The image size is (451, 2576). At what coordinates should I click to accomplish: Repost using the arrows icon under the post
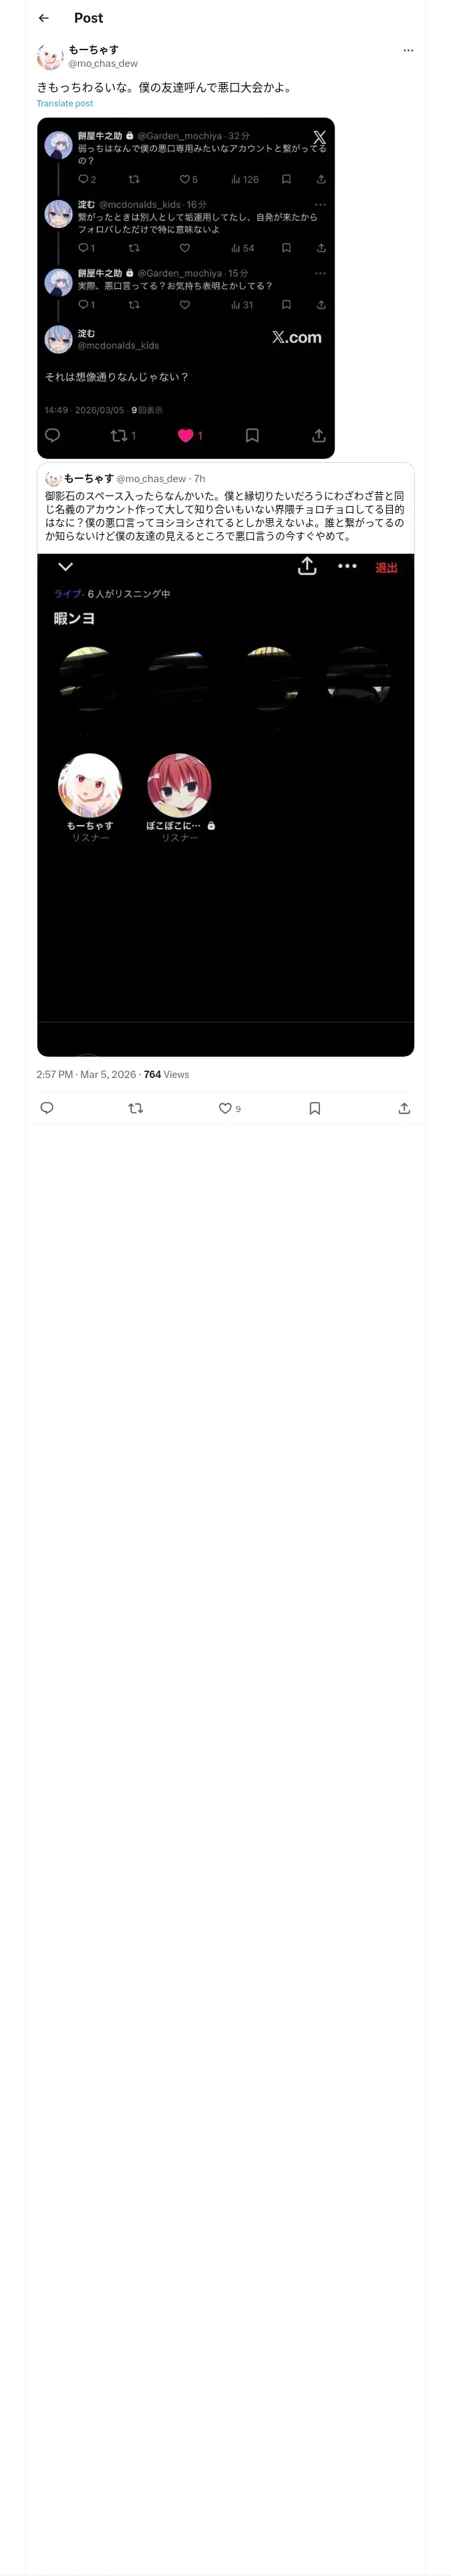136,1108
